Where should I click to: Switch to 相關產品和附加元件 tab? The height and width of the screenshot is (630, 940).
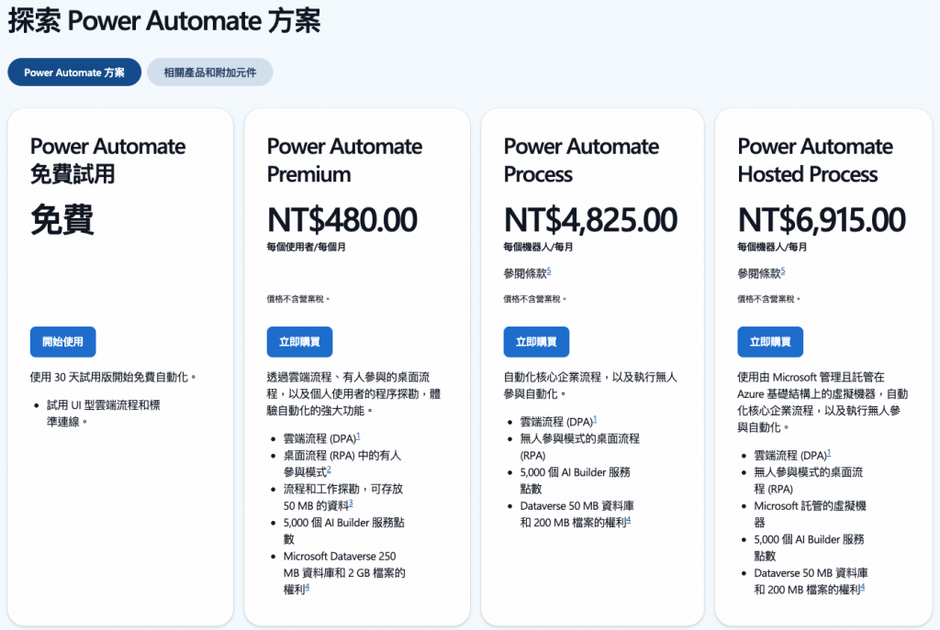(x=210, y=72)
